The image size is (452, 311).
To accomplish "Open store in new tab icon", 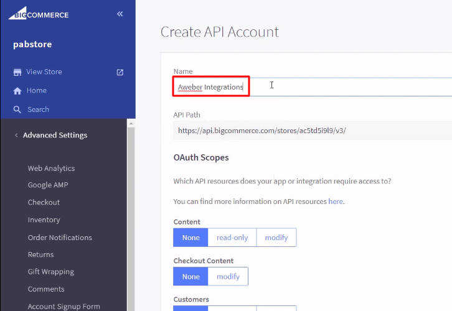I will (x=120, y=72).
